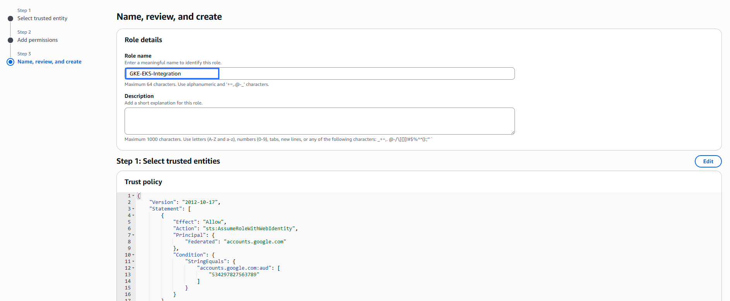Collapse the Principal block fold arrow
This screenshot has height=301, width=730.
click(x=133, y=235)
